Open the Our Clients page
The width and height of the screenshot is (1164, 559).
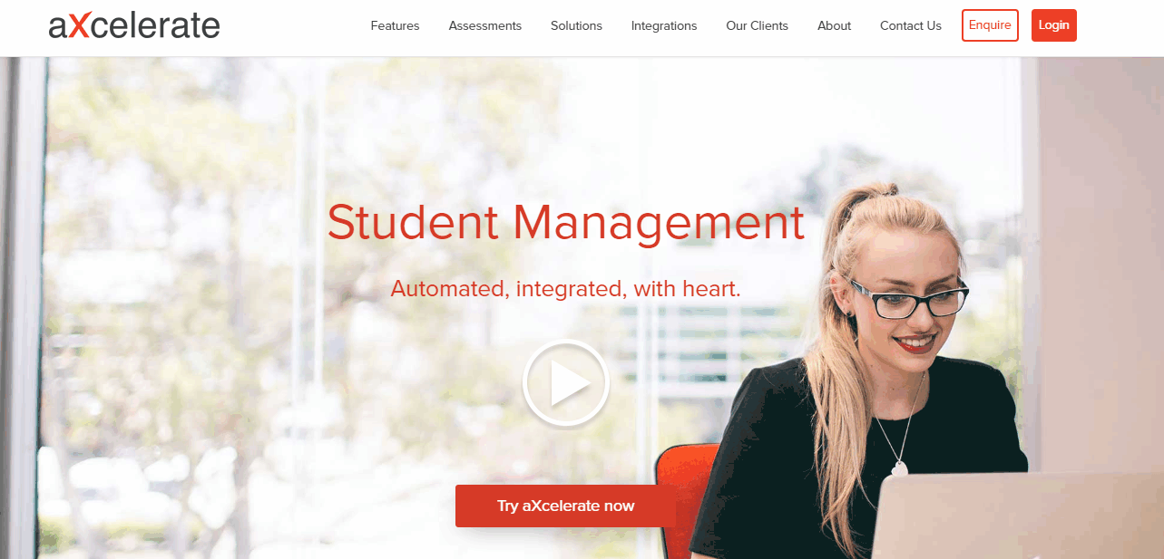coord(757,25)
